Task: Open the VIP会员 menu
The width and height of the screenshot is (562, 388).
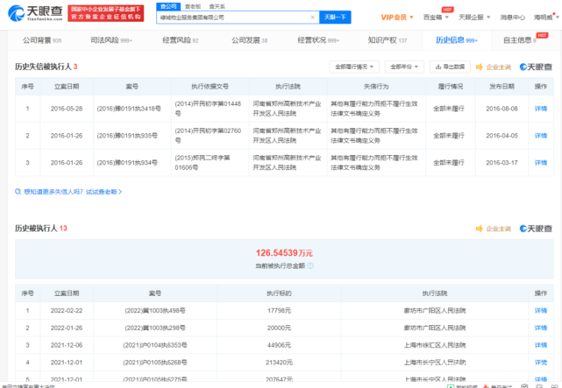Action: [x=399, y=17]
